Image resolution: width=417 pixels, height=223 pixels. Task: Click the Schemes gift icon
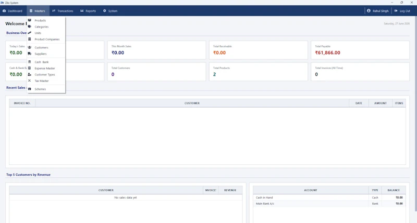coord(30,89)
